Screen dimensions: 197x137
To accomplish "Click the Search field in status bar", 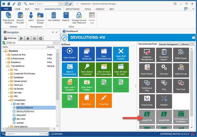I will (17, 134).
